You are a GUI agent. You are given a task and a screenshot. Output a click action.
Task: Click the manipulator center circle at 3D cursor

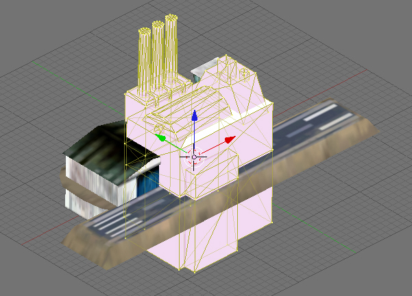[x=194, y=157]
